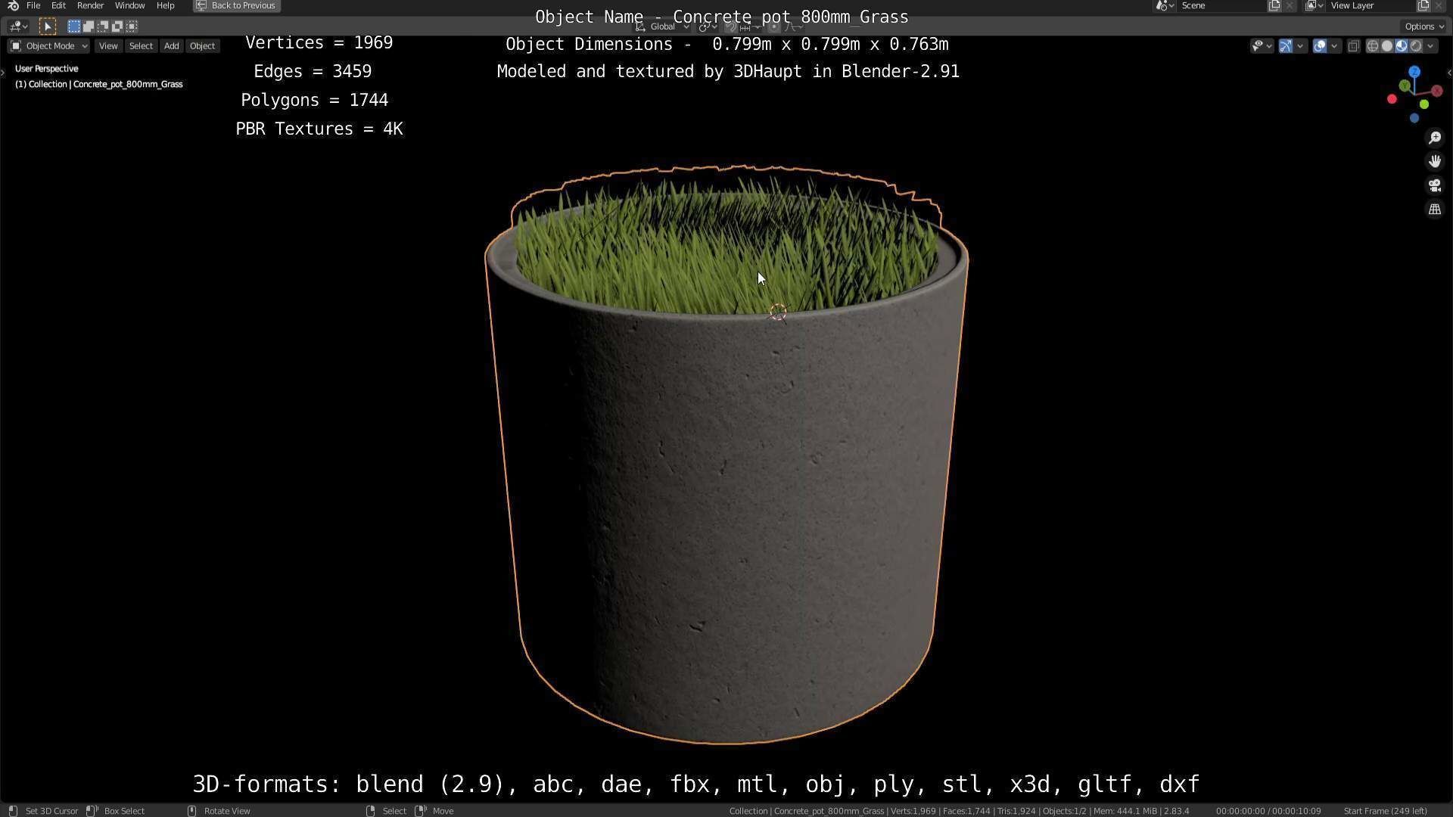
Task: Select the Select Box tool icon
Action: [x=47, y=26]
